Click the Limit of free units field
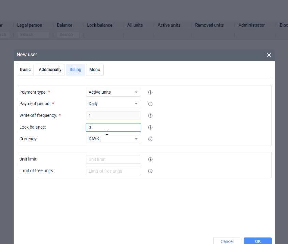The image size is (288, 244). (113, 171)
